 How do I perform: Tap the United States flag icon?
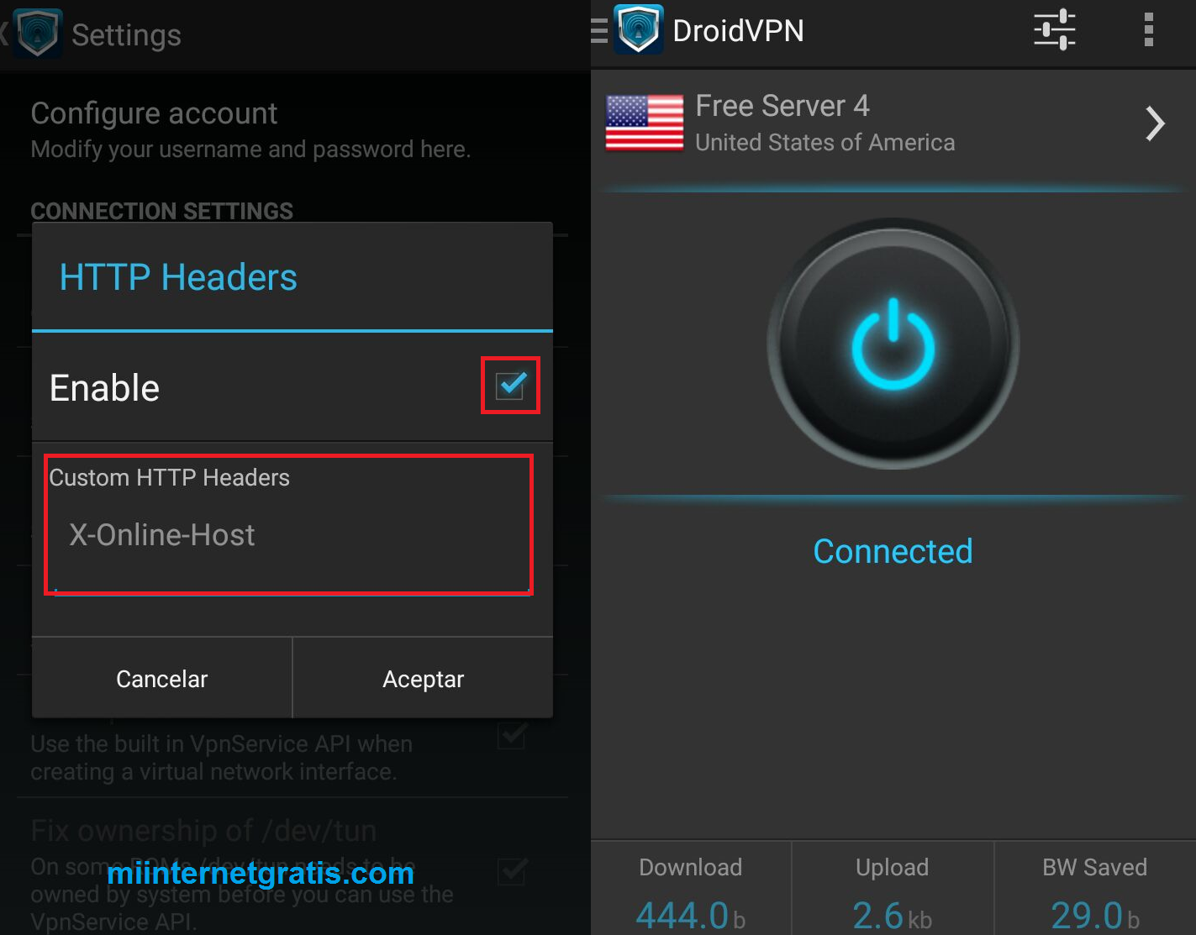pyautogui.click(x=645, y=123)
